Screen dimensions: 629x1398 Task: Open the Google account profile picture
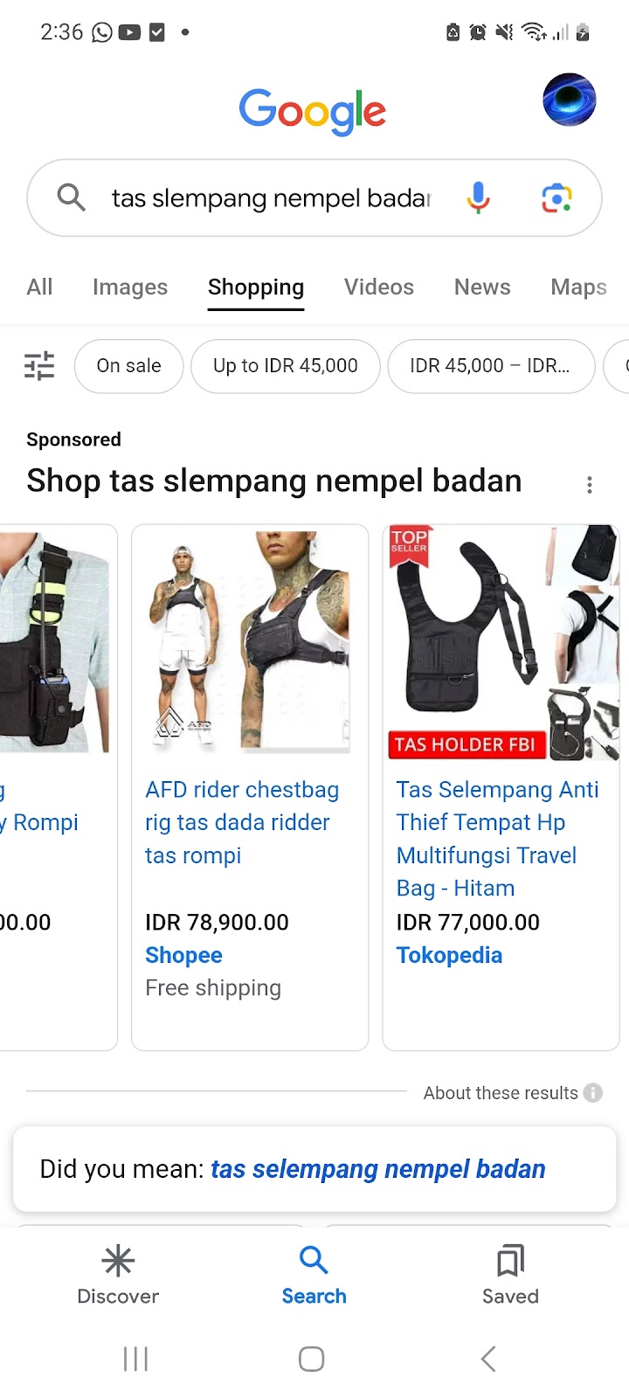569,100
